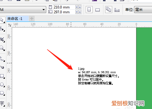Image resolution: width=152 pixels, height=109 pixels.
Task: Select the Zoom magnifier tool
Action: 2,48
